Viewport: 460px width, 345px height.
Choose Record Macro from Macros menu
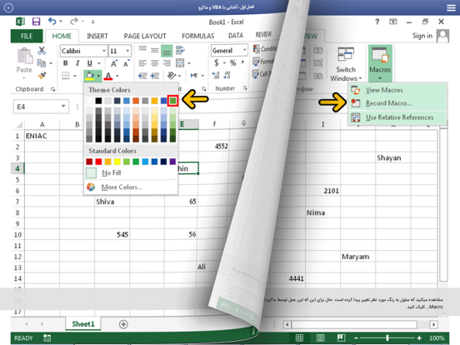(397, 103)
